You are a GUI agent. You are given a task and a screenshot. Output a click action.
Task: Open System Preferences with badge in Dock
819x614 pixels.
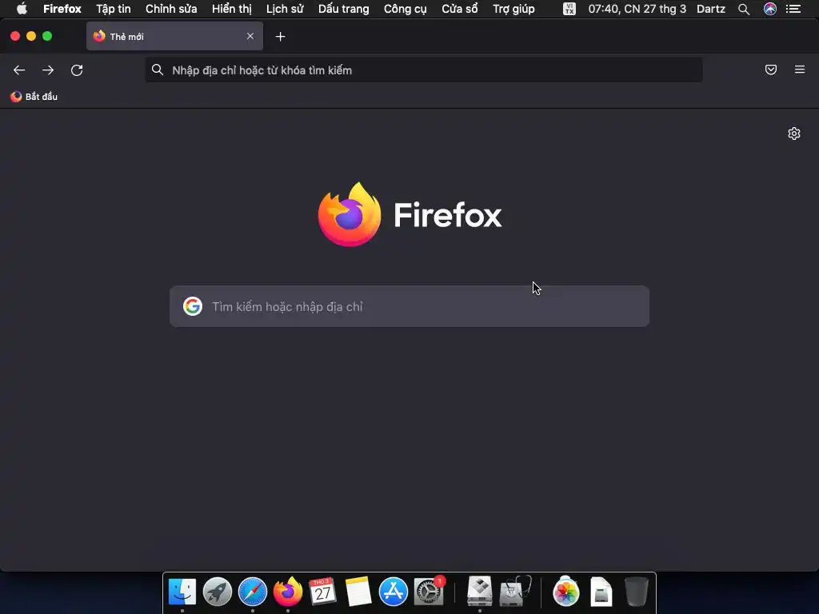tap(429, 592)
